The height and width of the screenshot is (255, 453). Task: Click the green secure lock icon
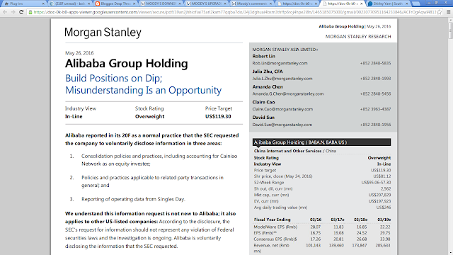[x=30, y=12]
